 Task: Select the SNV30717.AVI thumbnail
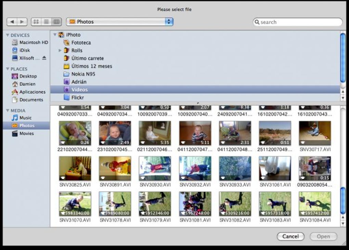(x=315, y=133)
